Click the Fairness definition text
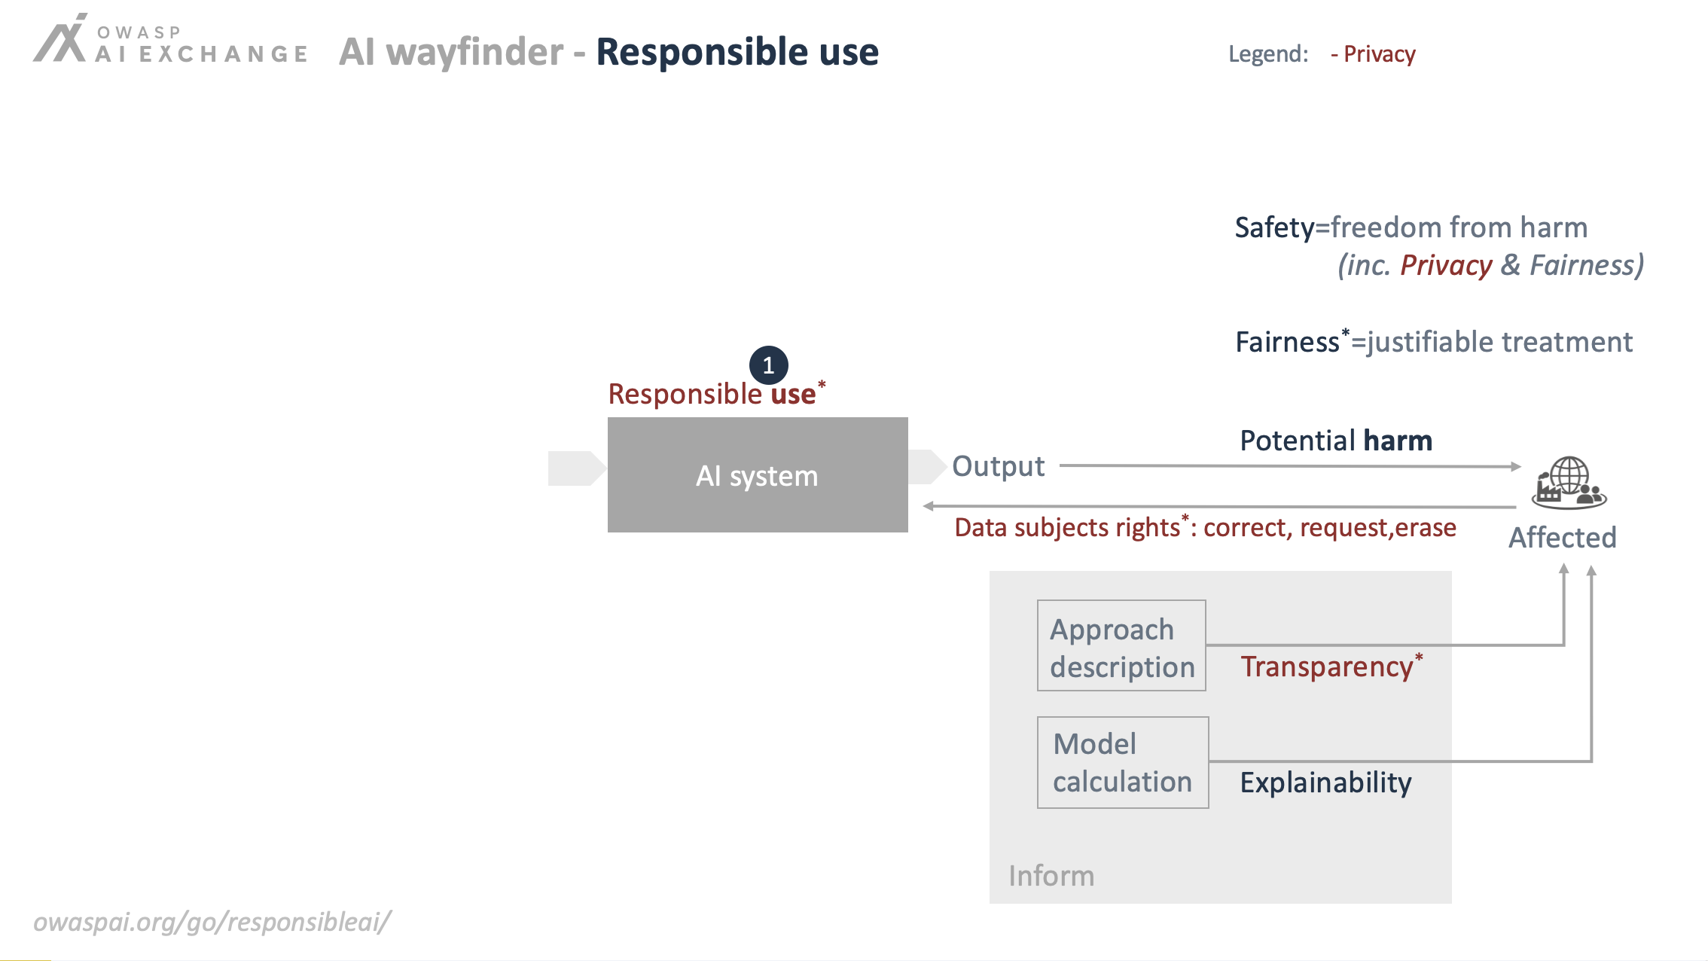Screen dimensions: 1708x961 1434,342
